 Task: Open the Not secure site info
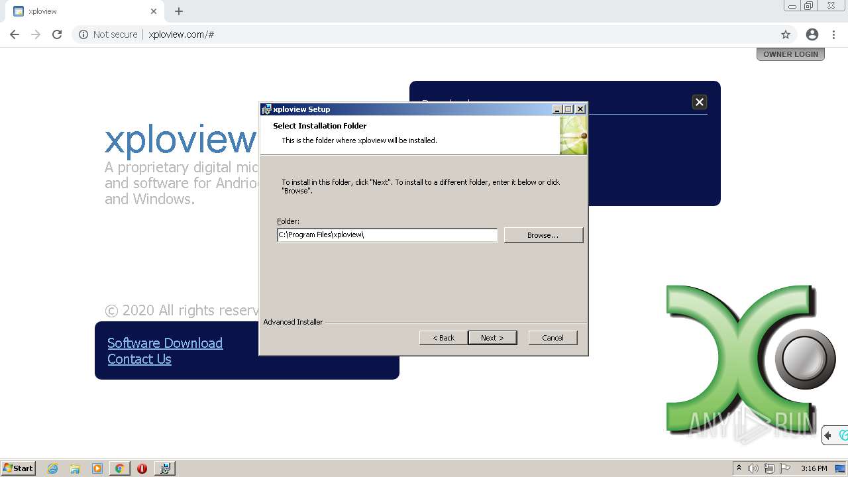tap(109, 34)
